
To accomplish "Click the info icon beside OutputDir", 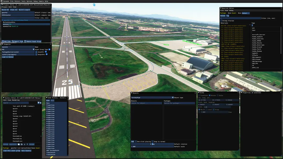I will tap(47, 54).
